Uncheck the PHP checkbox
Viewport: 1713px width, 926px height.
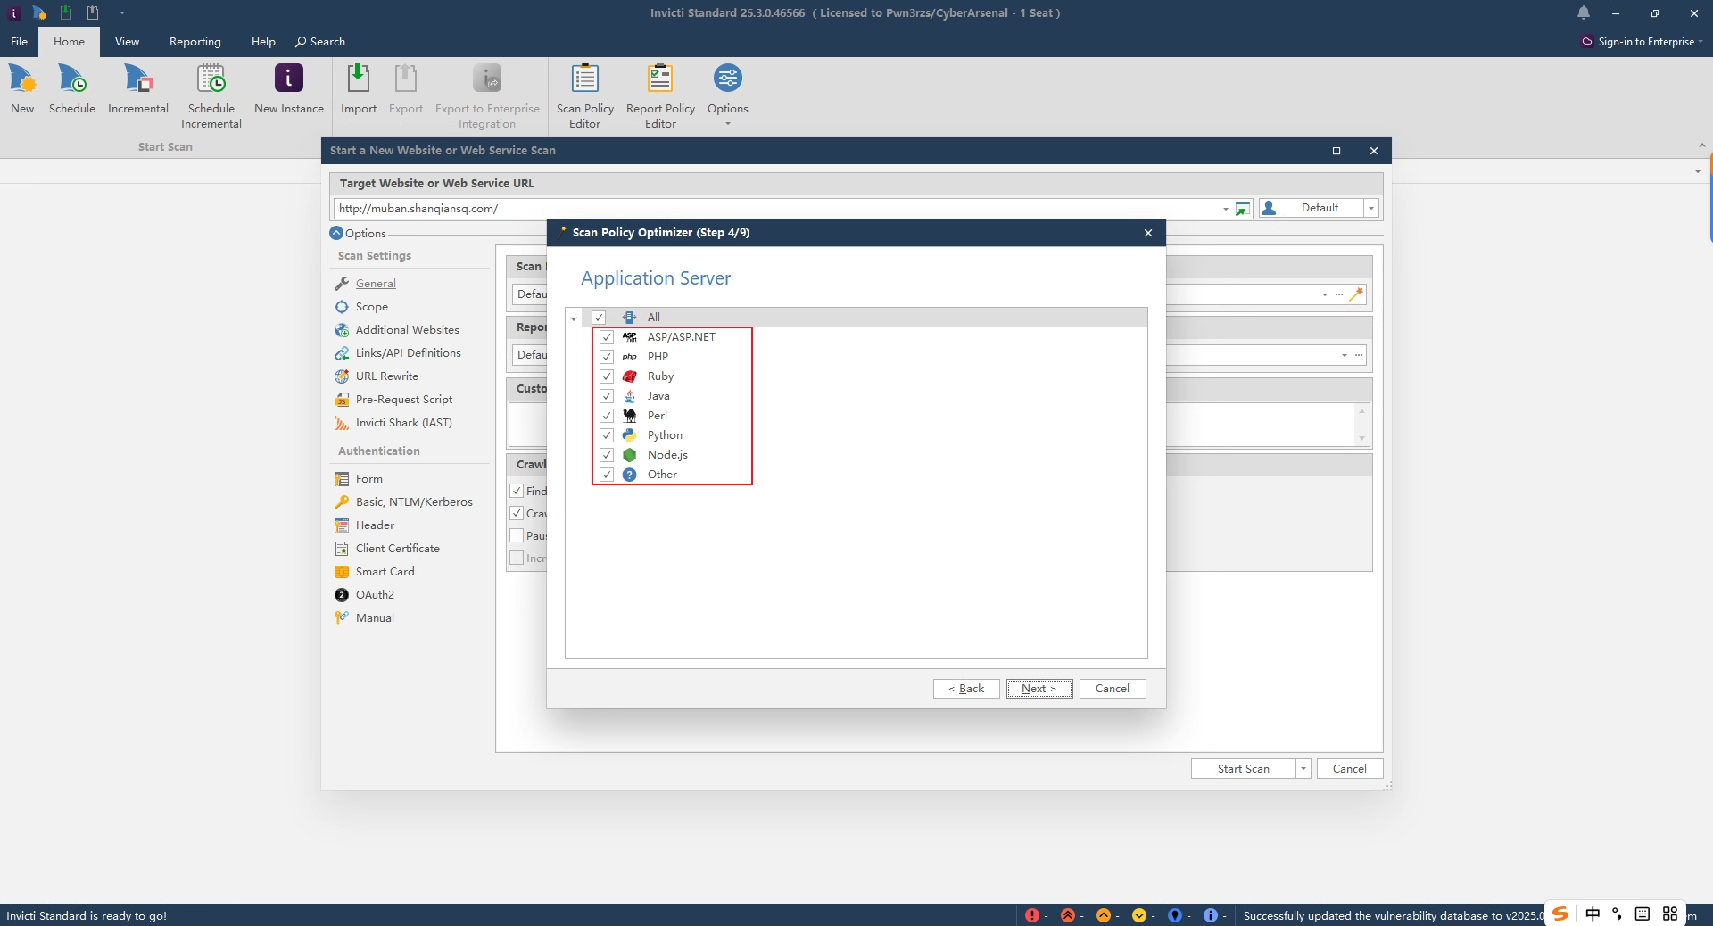(607, 357)
